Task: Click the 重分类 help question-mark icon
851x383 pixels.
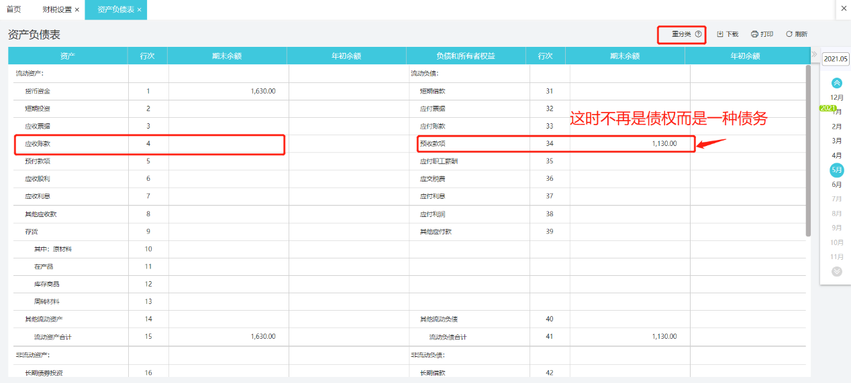Action: [x=699, y=34]
